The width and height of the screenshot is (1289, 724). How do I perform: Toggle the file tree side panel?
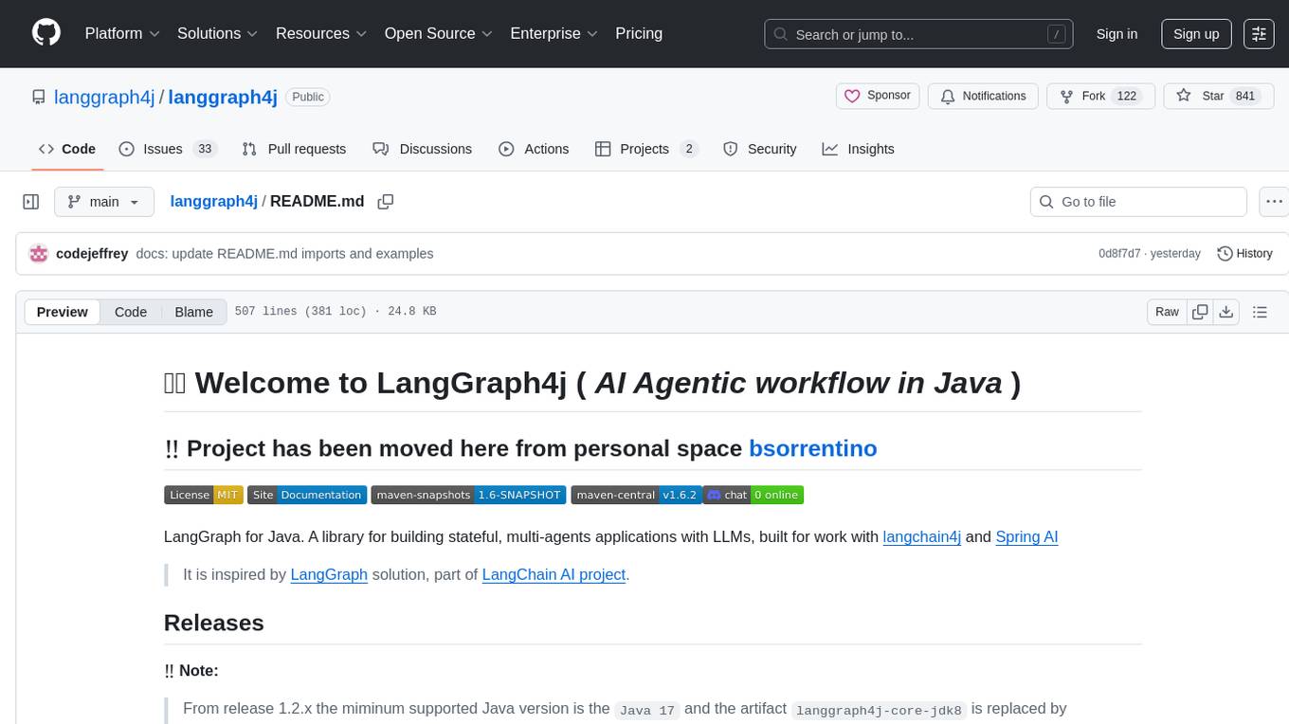31,202
